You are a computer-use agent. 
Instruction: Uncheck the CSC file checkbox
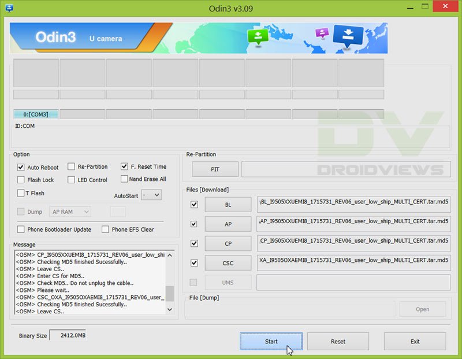point(194,263)
